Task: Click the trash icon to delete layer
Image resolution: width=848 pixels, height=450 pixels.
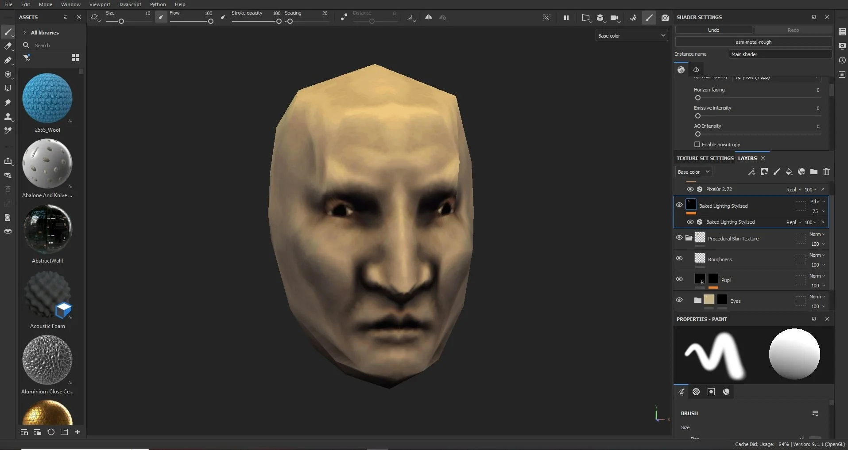Action: click(826, 172)
